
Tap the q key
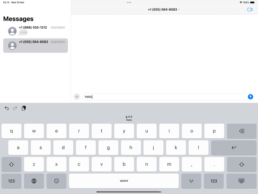pos(11,131)
